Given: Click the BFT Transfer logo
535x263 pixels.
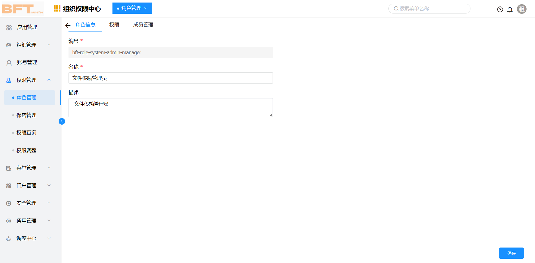Looking at the screenshot, I should click(23, 8).
